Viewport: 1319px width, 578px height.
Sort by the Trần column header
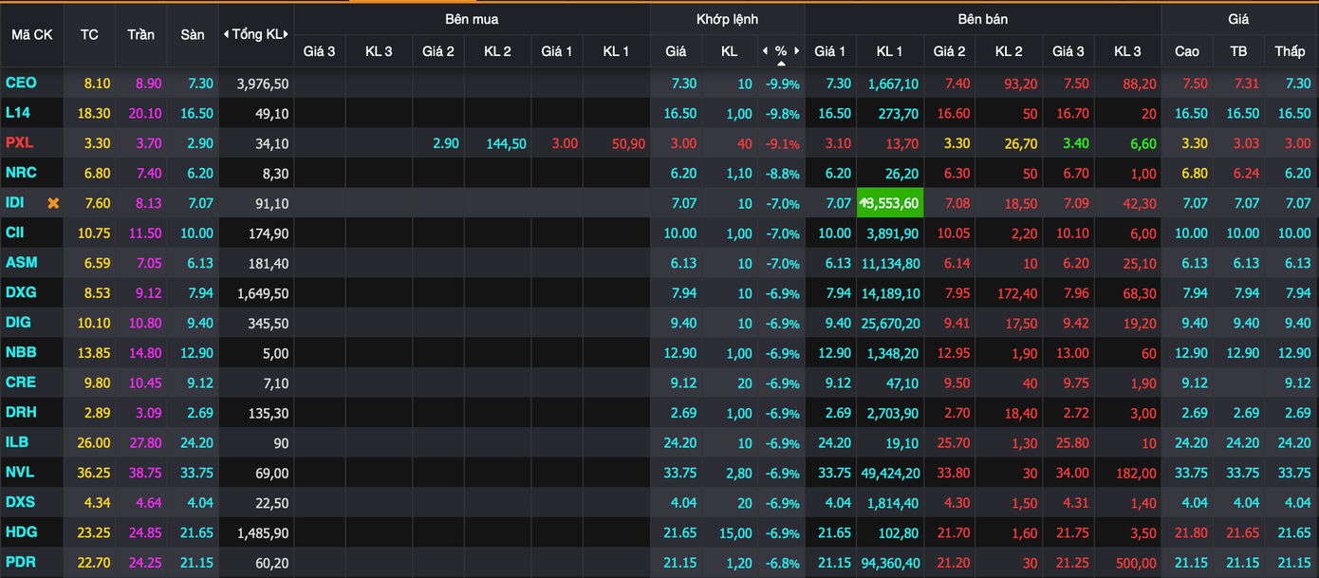pos(140,34)
